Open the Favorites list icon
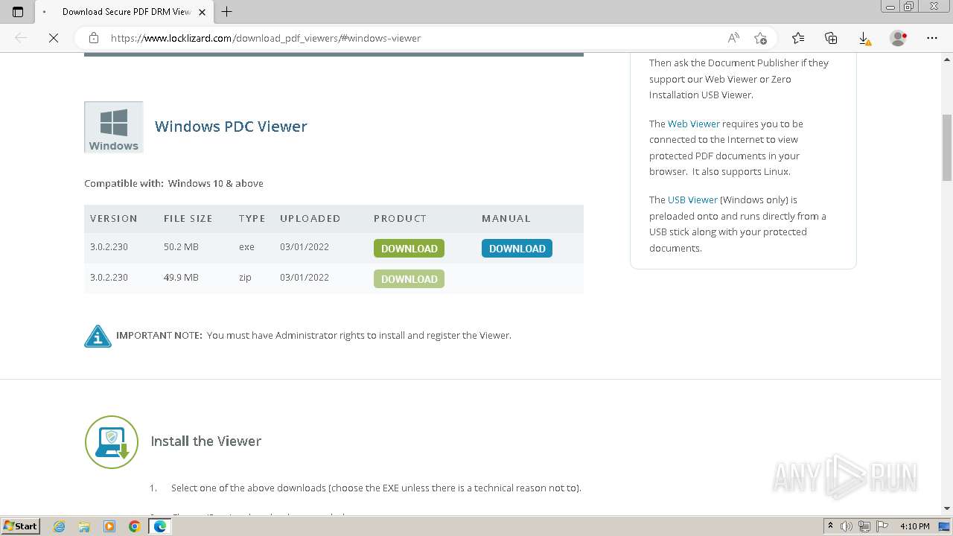The image size is (953, 536). tap(798, 38)
